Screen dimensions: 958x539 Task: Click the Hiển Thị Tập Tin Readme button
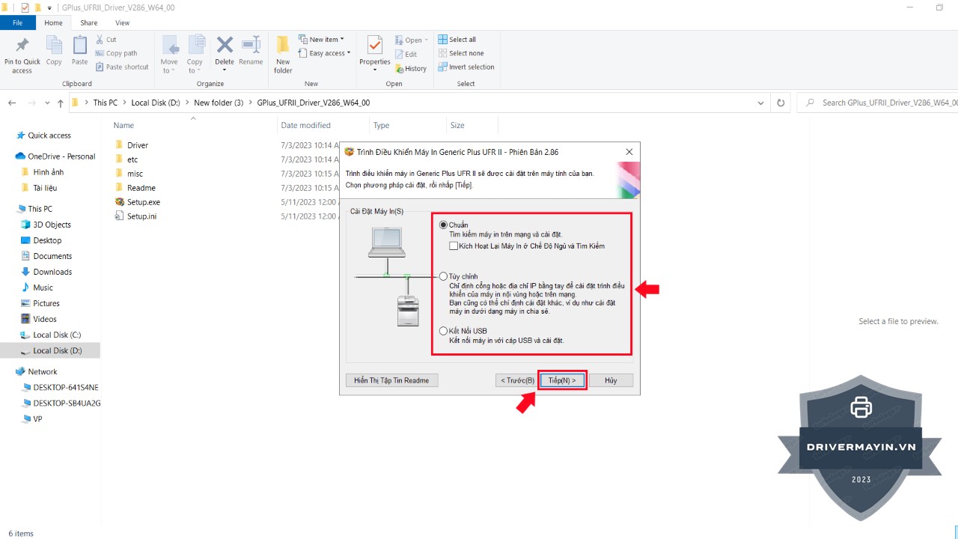pyautogui.click(x=391, y=380)
